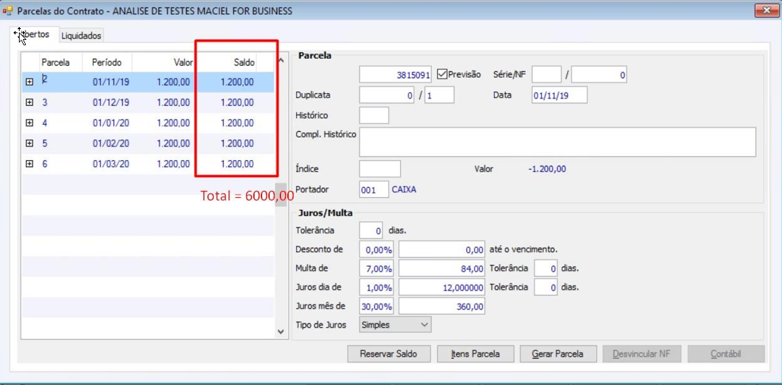Expand parcela 3 row

(x=30, y=102)
